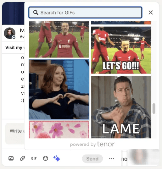Click the GIF list scrollbar thumb
162x169 pixels.
coord(154,108)
